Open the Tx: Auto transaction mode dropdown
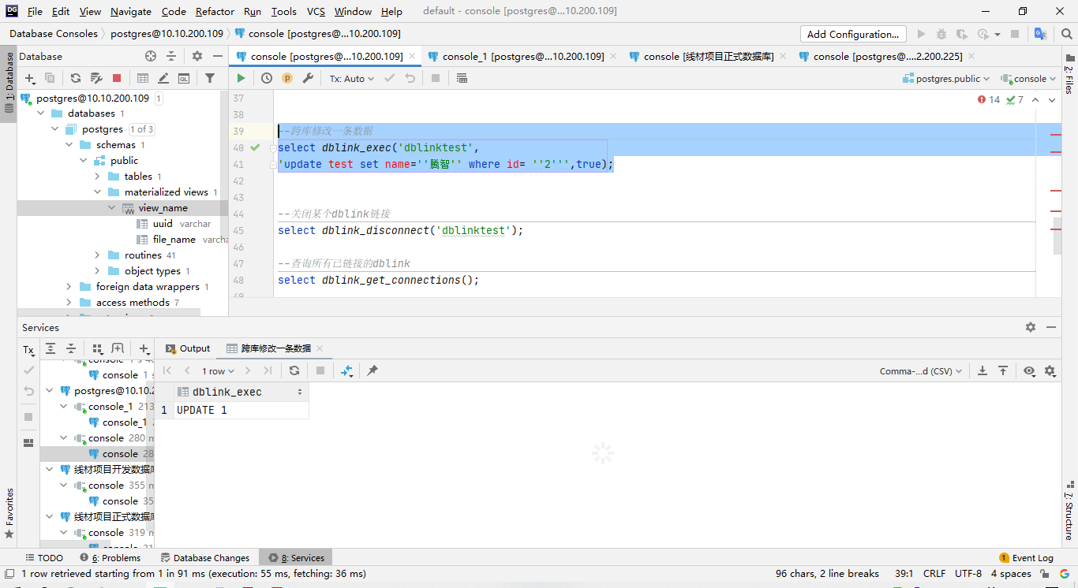 click(x=350, y=78)
